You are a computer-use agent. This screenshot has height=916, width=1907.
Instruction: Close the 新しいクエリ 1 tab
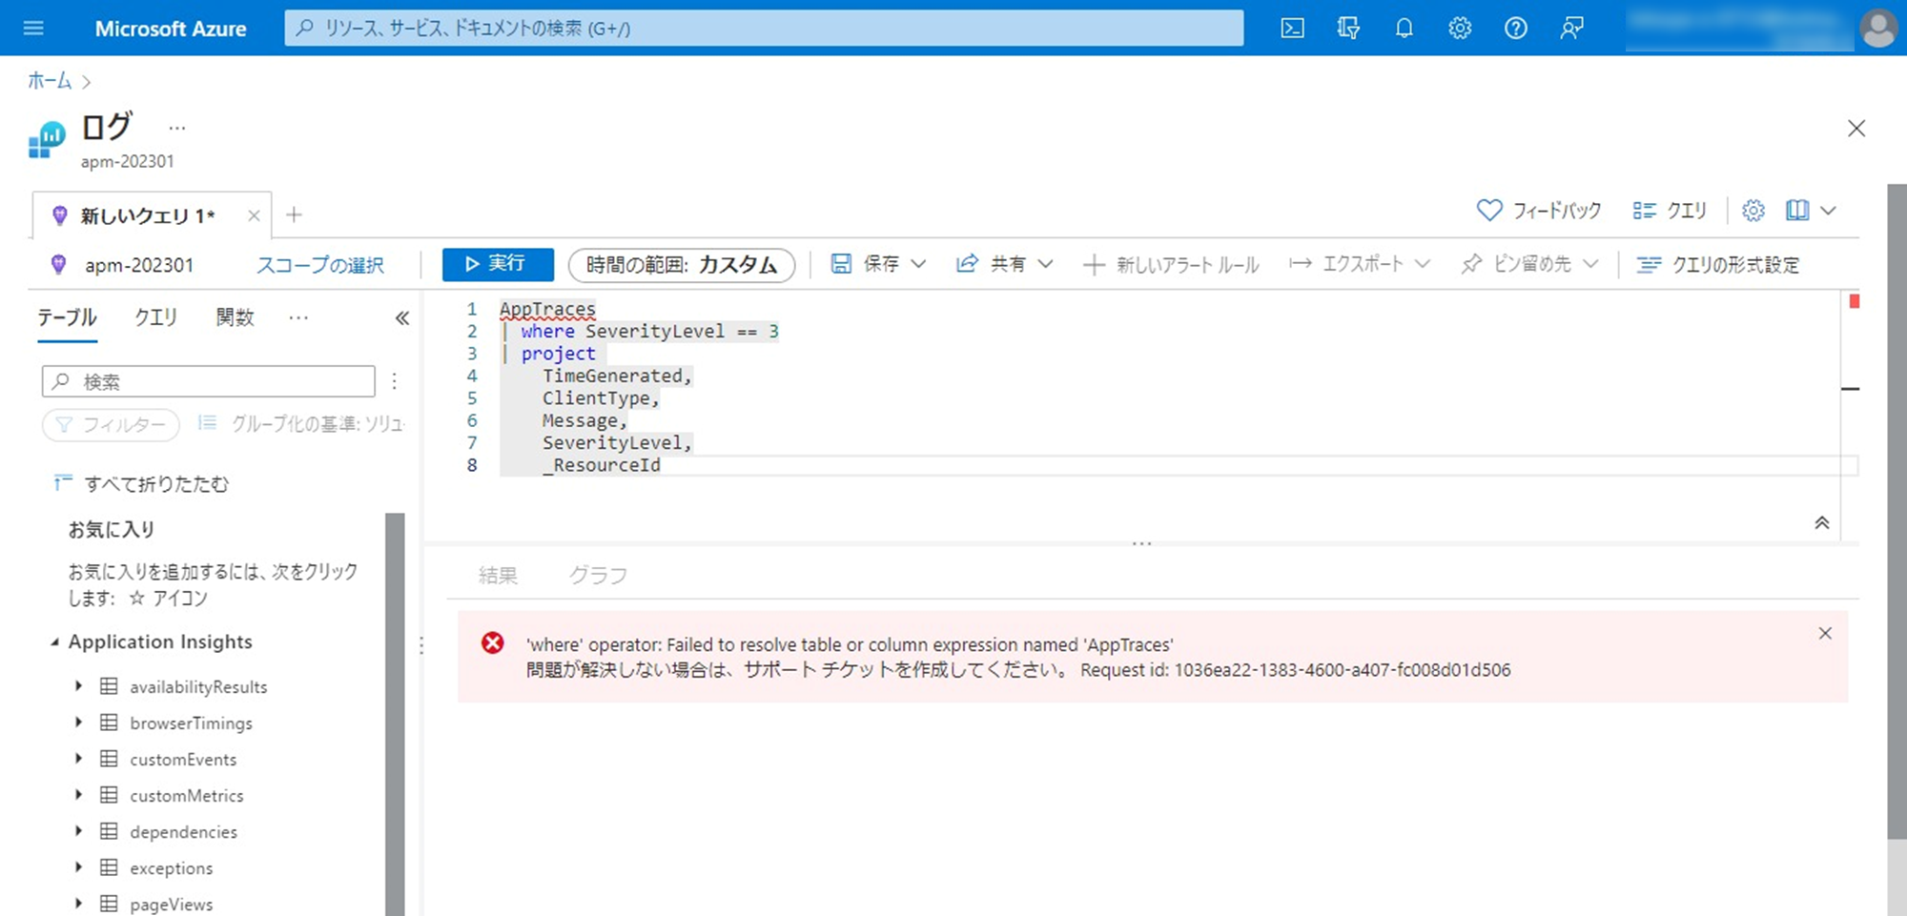click(x=254, y=215)
